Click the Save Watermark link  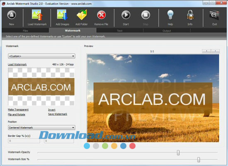point(58,114)
